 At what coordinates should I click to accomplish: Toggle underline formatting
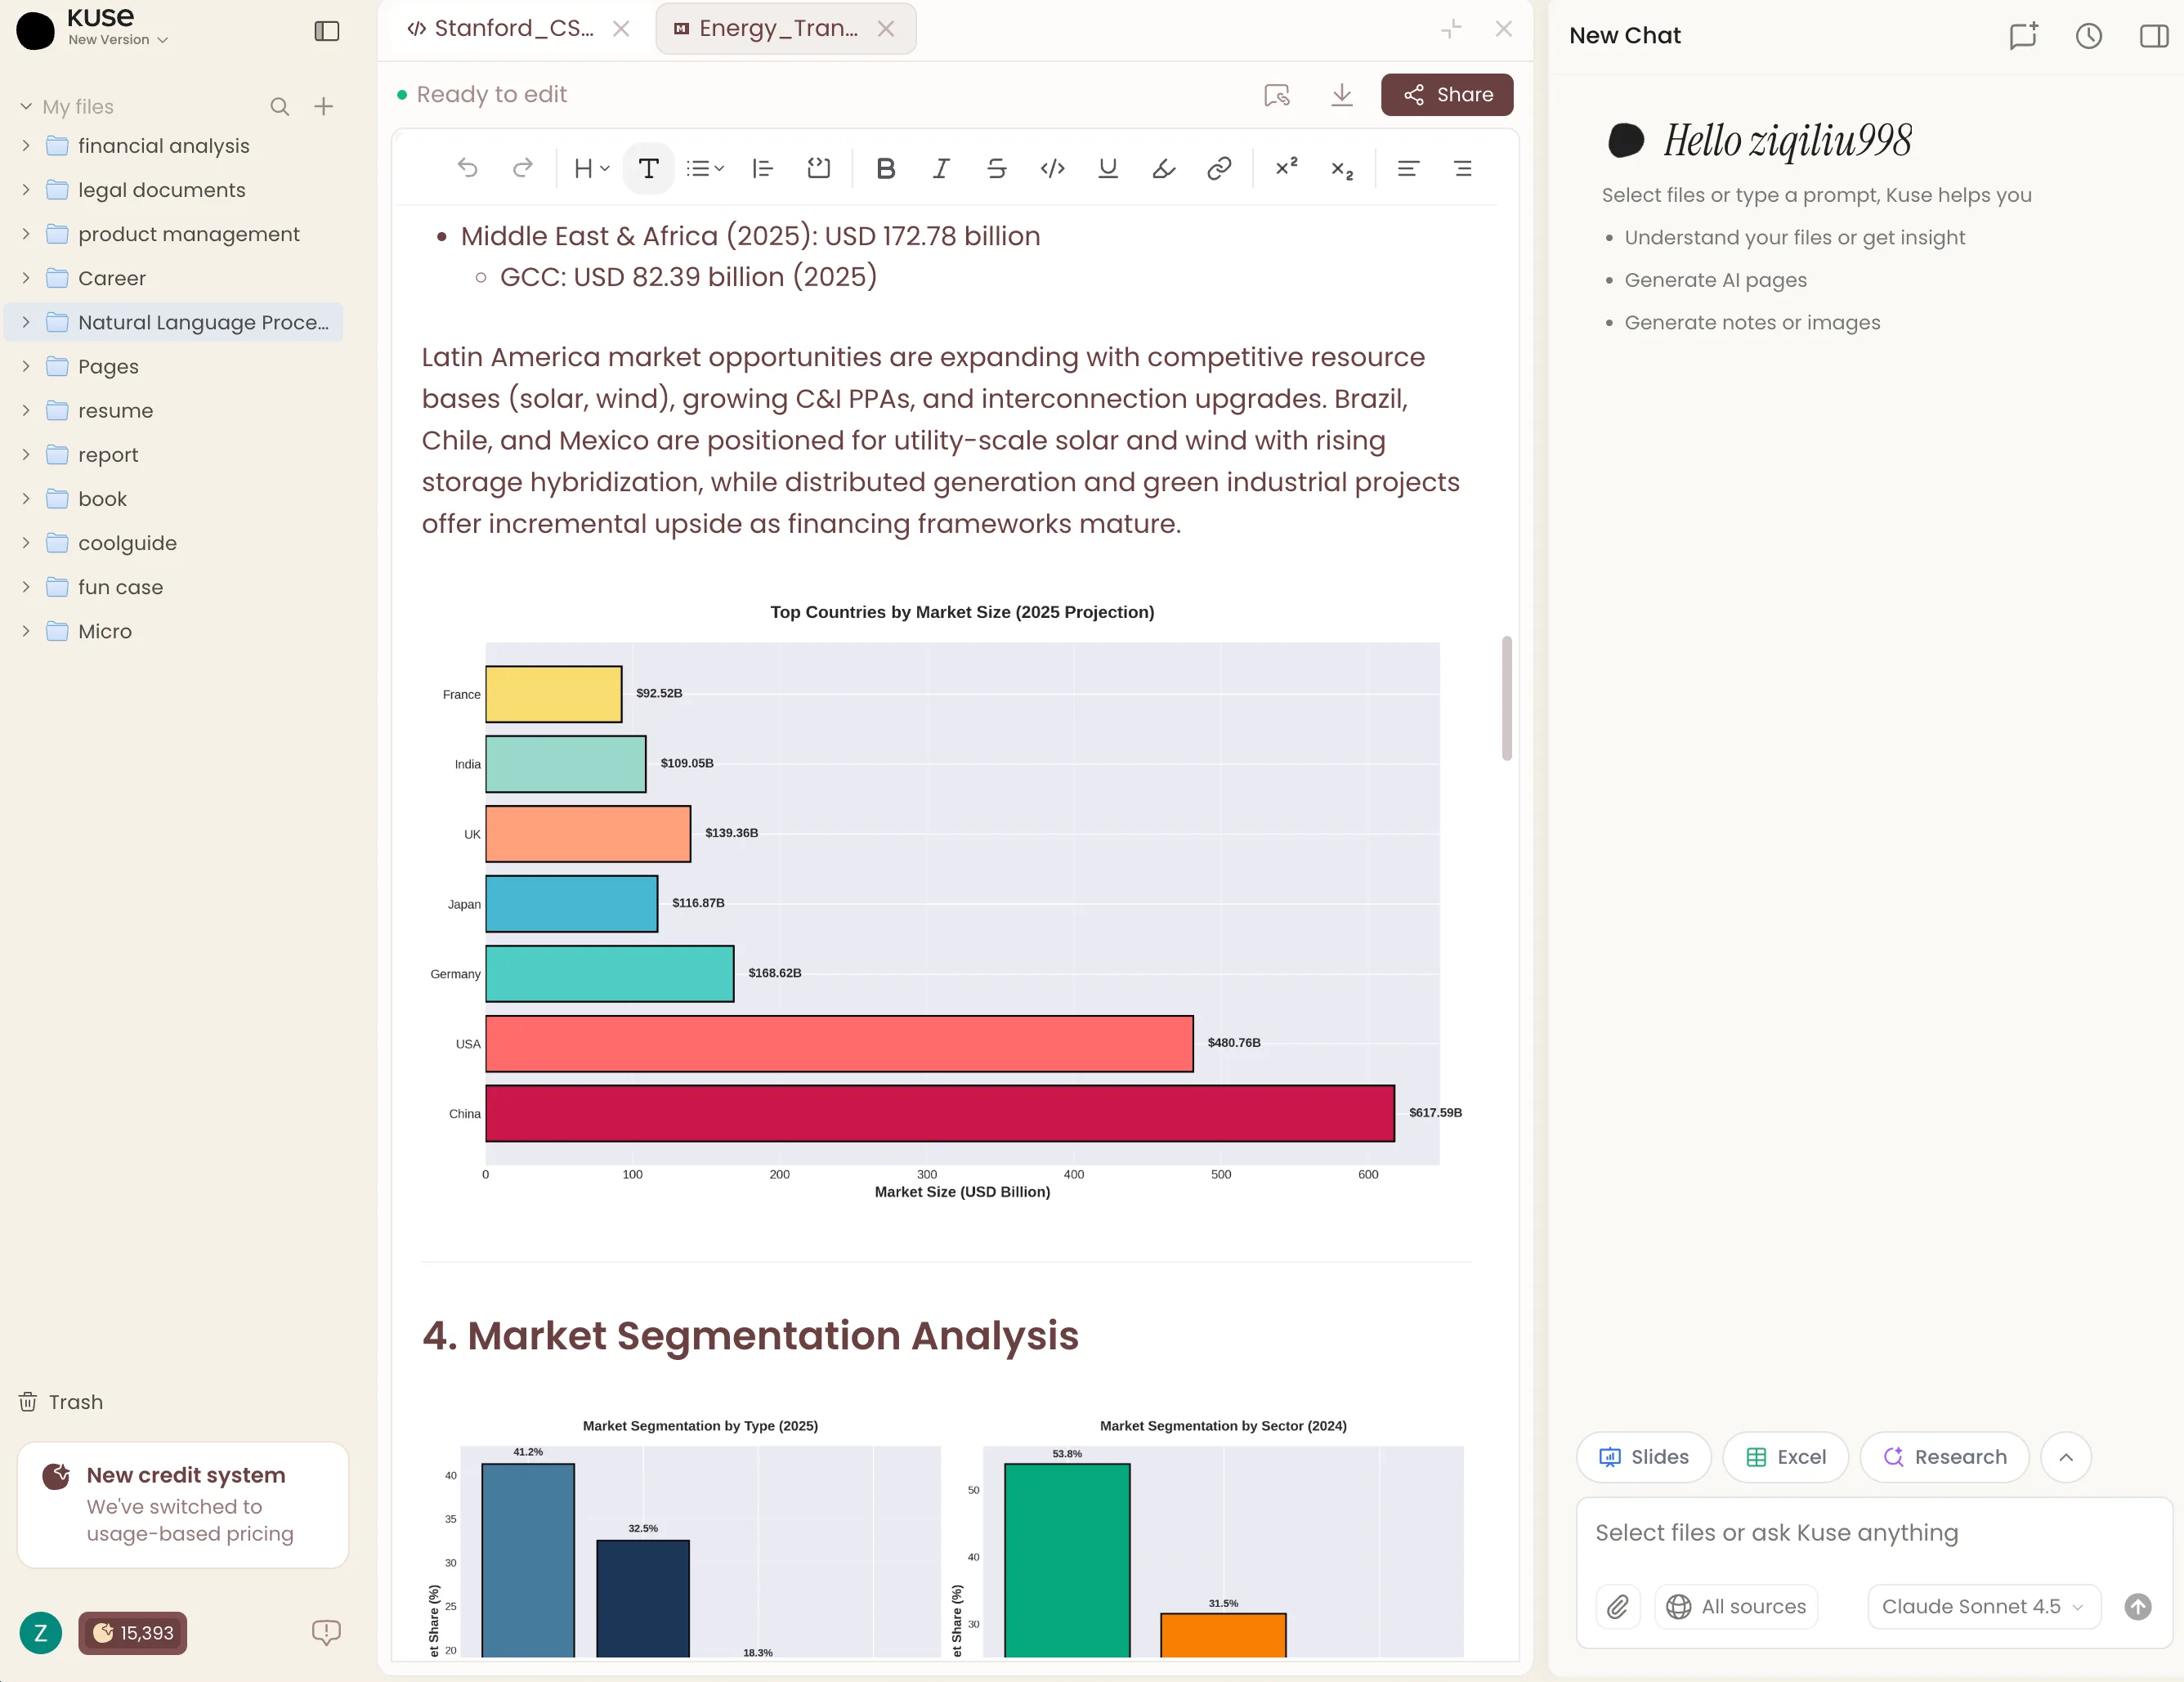click(1107, 168)
